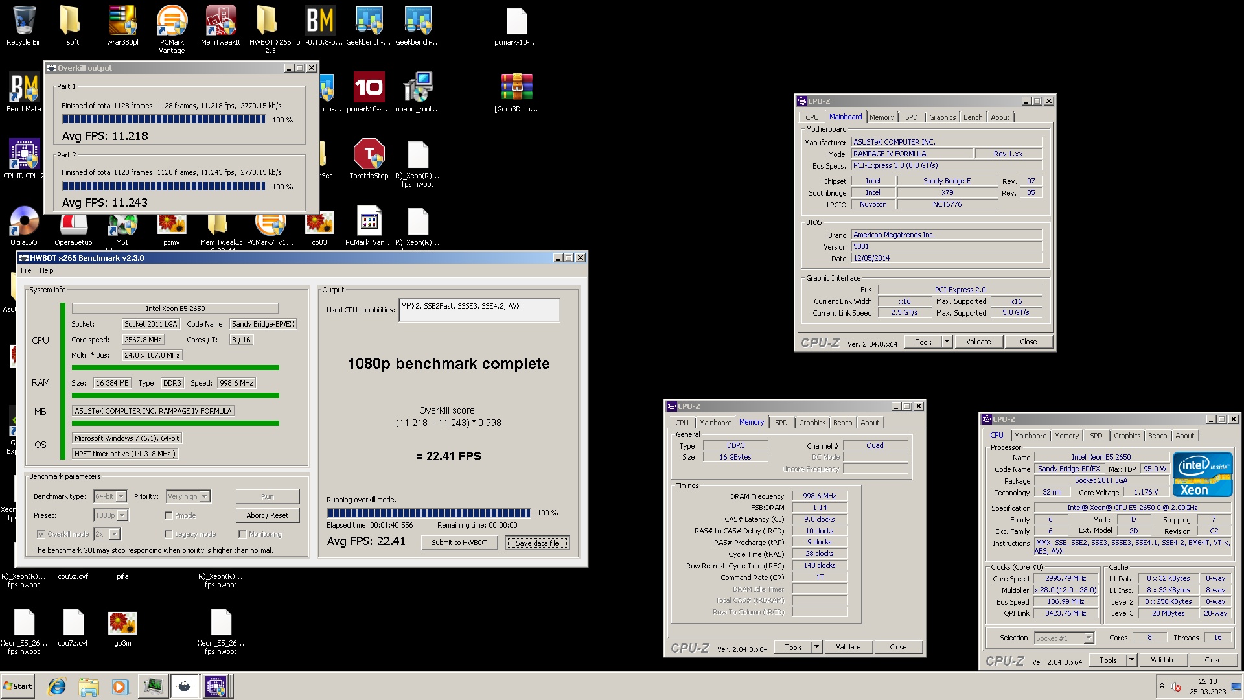Open the Guru3D.com archive icon
This screenshot has height=700, width=1244.
tap(516, 93)
